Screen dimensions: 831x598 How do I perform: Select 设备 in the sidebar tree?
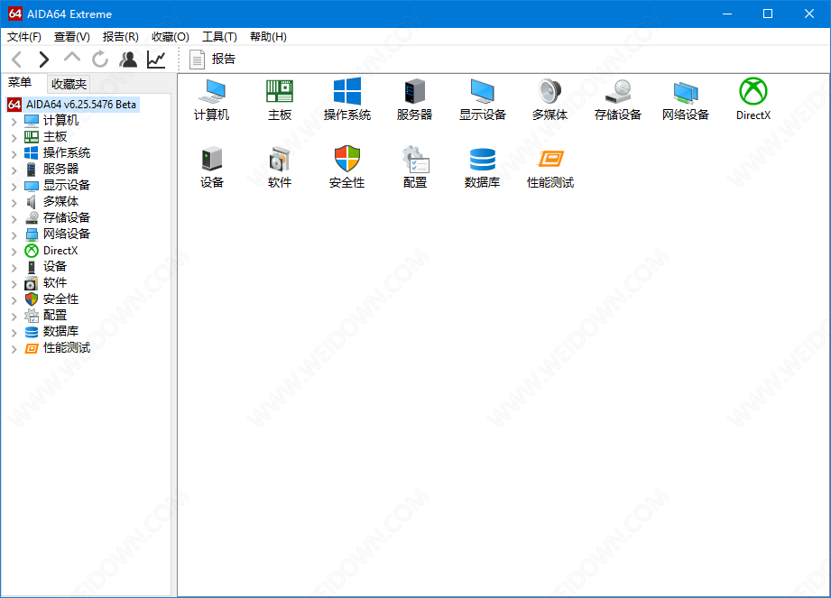54,266
